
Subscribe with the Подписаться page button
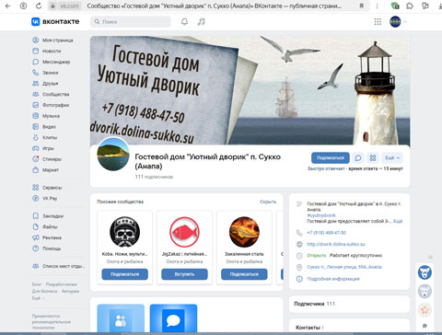331,157
